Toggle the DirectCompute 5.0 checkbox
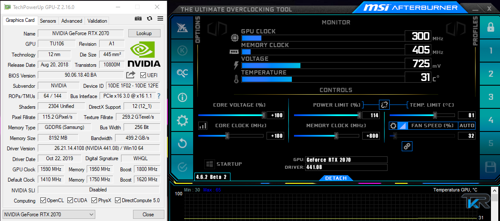This screenshot has height=221, width=500. point(118,200)
